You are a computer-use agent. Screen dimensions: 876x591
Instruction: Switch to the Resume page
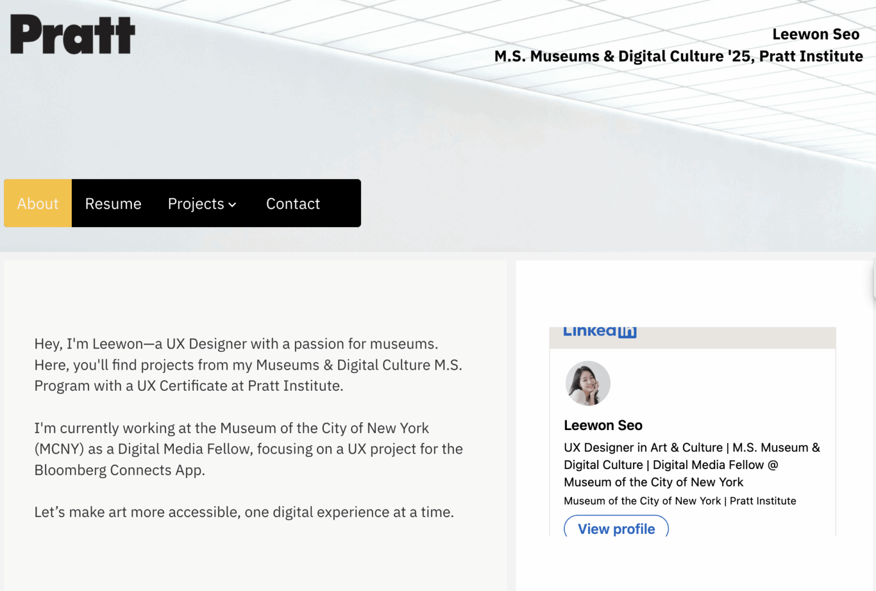(x=112, y=203)
